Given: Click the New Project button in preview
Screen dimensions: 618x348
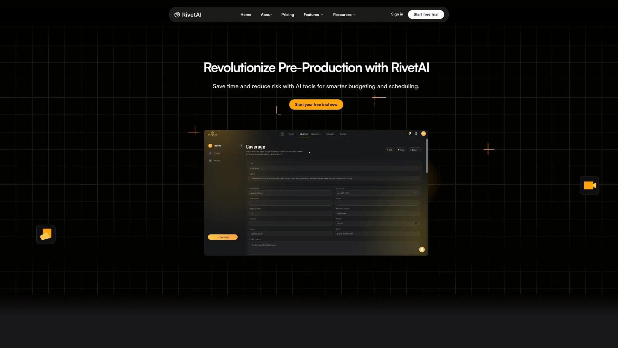Looking at the screenshot, I should (x=223, y=237).
